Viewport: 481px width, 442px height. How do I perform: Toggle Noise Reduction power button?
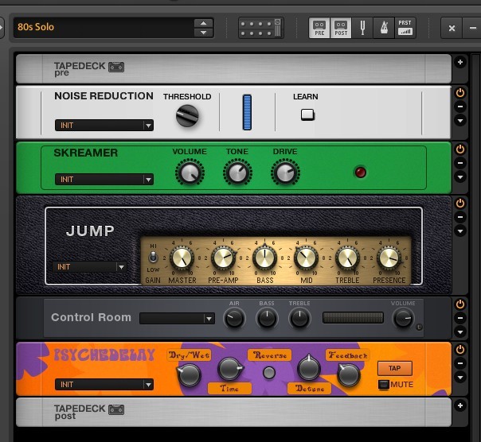click(460, 93)
